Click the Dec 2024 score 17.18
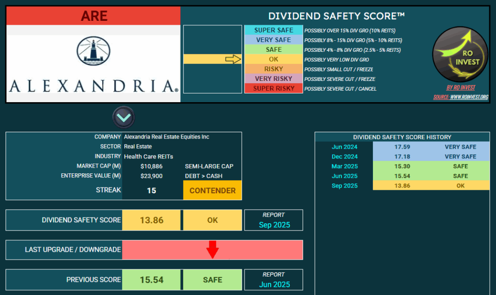This screenshot has height=295, width=496. click(x=404, y=156)
